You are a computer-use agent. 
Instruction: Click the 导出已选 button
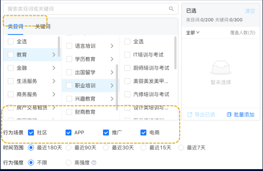point(201,115)
